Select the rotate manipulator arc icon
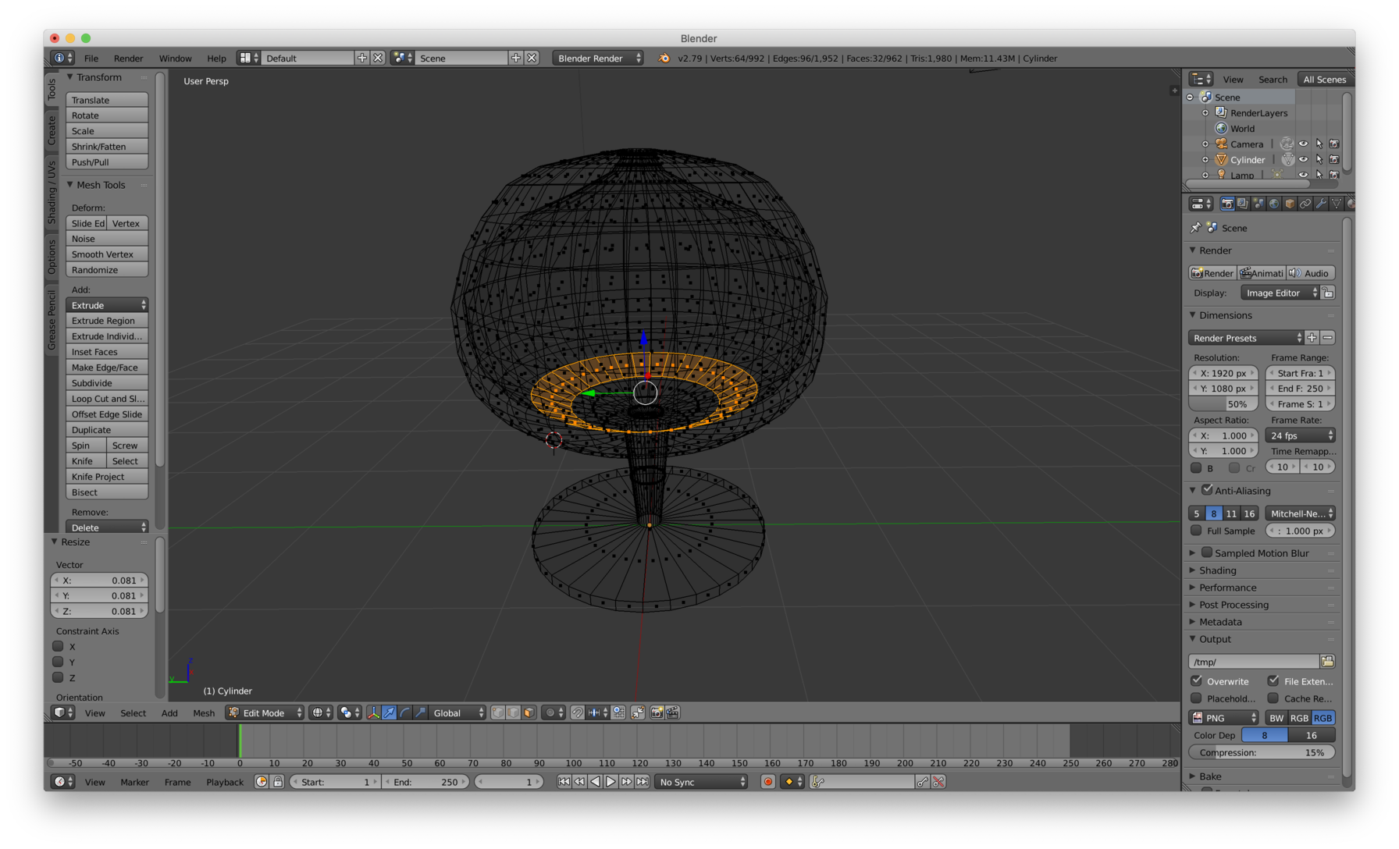The image size is (1399, 849). click(405, 712)
